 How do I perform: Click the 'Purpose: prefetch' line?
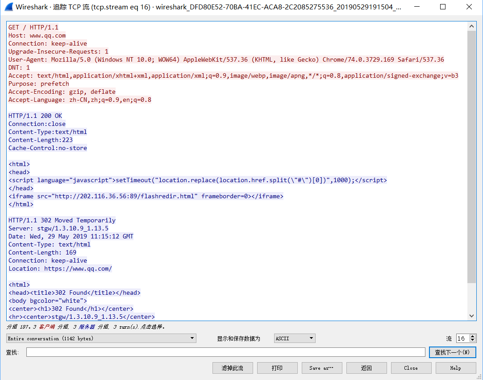coord(39,84)
